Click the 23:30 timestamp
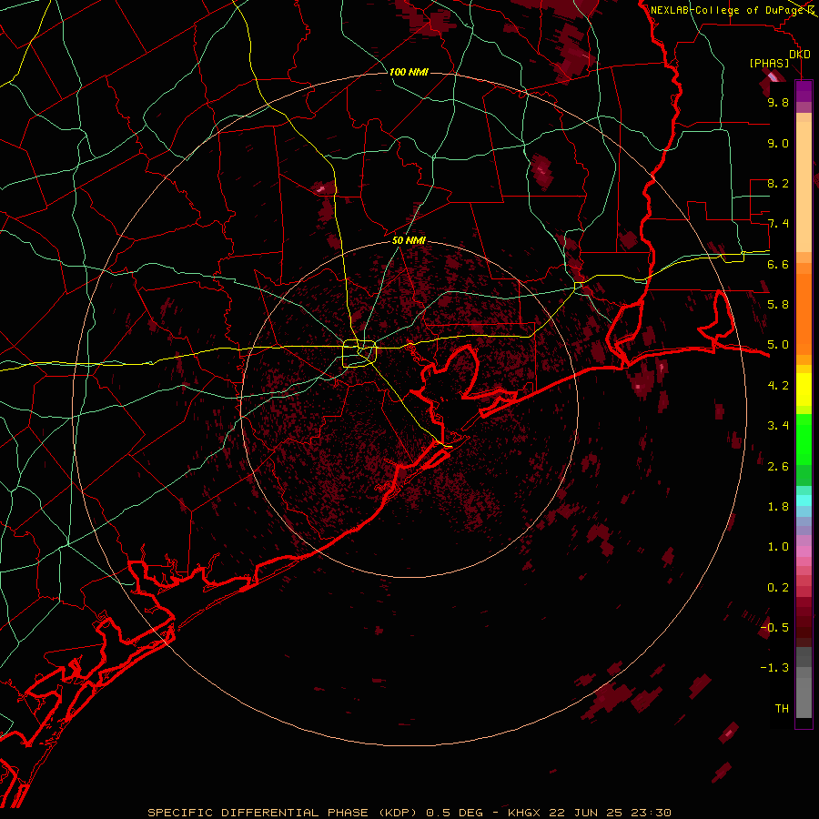 tap(651, 813)
